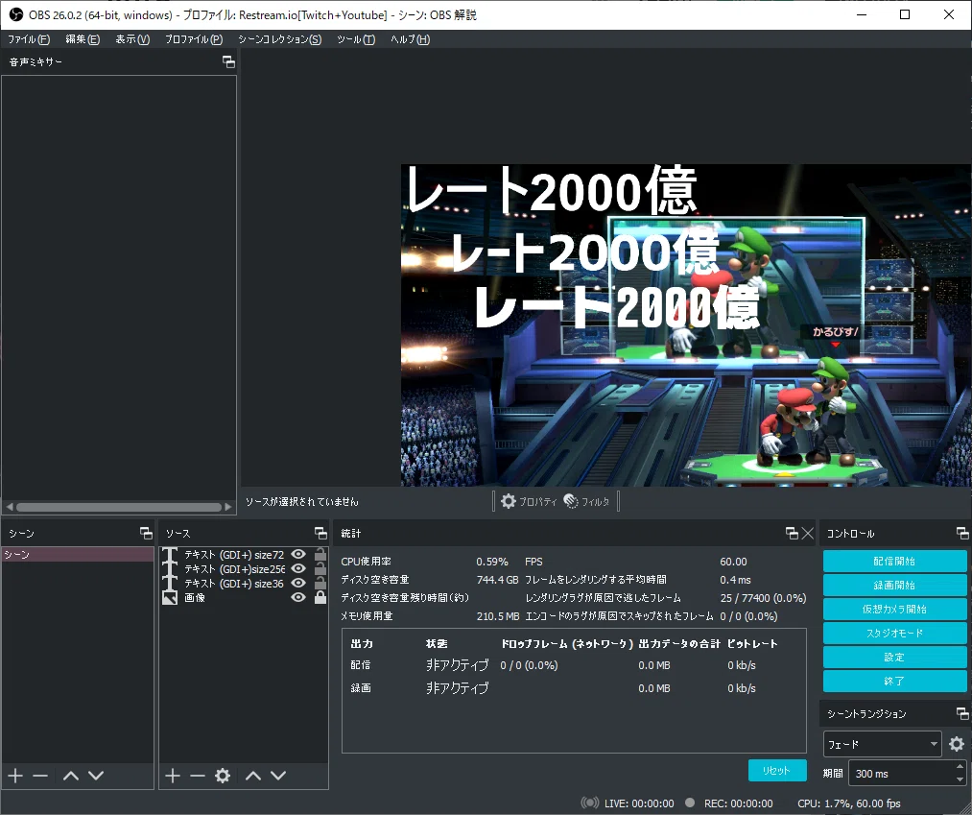Open transition properties gear icon
Viewport: 972px width, 815px height.
957,744
